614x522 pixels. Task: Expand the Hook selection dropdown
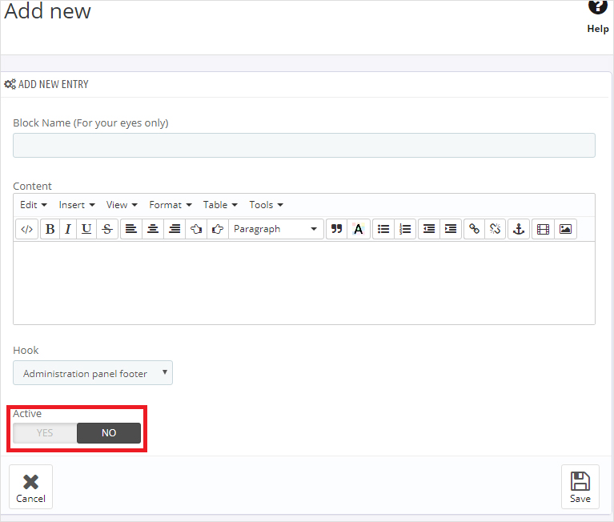pos(93,373)
